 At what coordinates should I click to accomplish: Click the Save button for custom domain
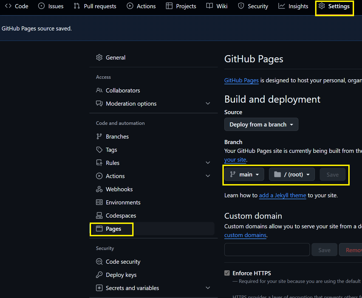(x=324, y=250)
